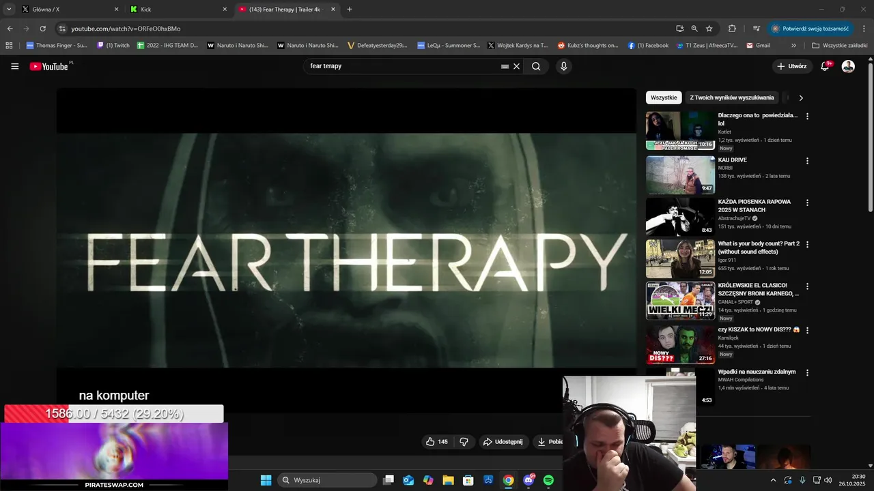Switch to the Kick tab
Image resolution: width=874 pixels, height=491 pixels.
click(178, 10)
